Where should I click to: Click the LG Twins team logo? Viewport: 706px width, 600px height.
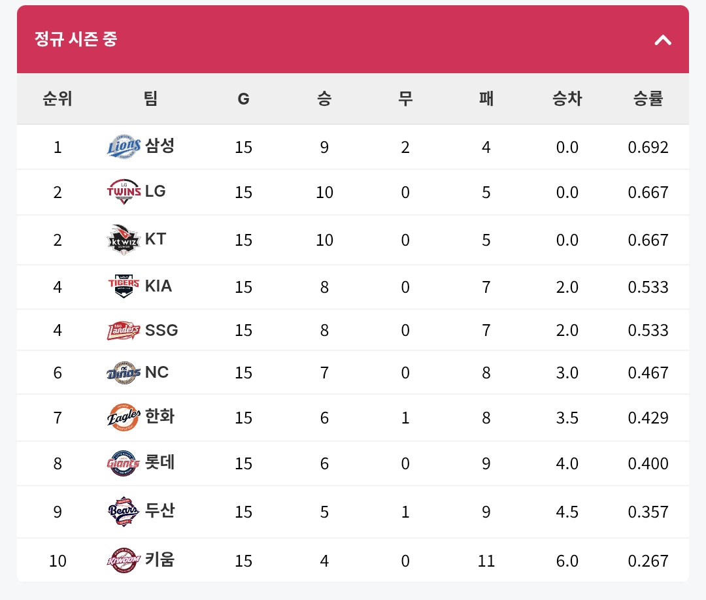[x=124, y=192]
